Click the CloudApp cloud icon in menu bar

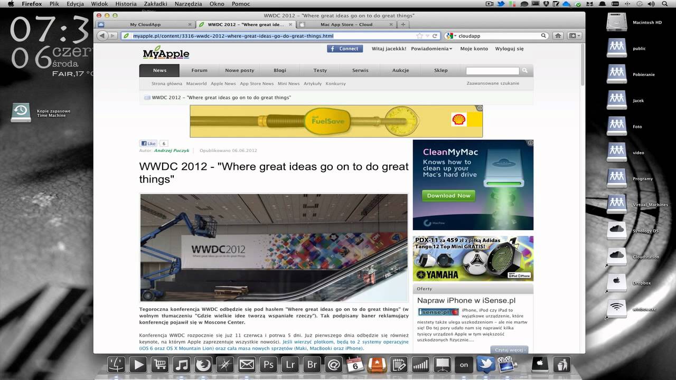[566, 4]
